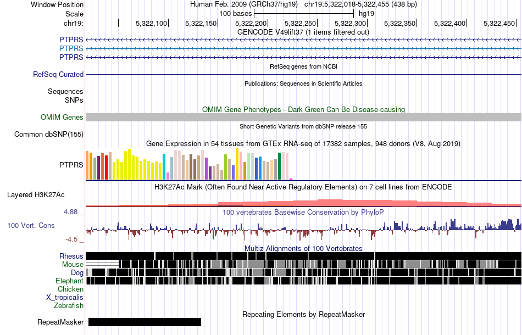Open the OMIM Gene Phenotypes track title
Viewport: 522px width, 335px height.
tap(304, 109)
